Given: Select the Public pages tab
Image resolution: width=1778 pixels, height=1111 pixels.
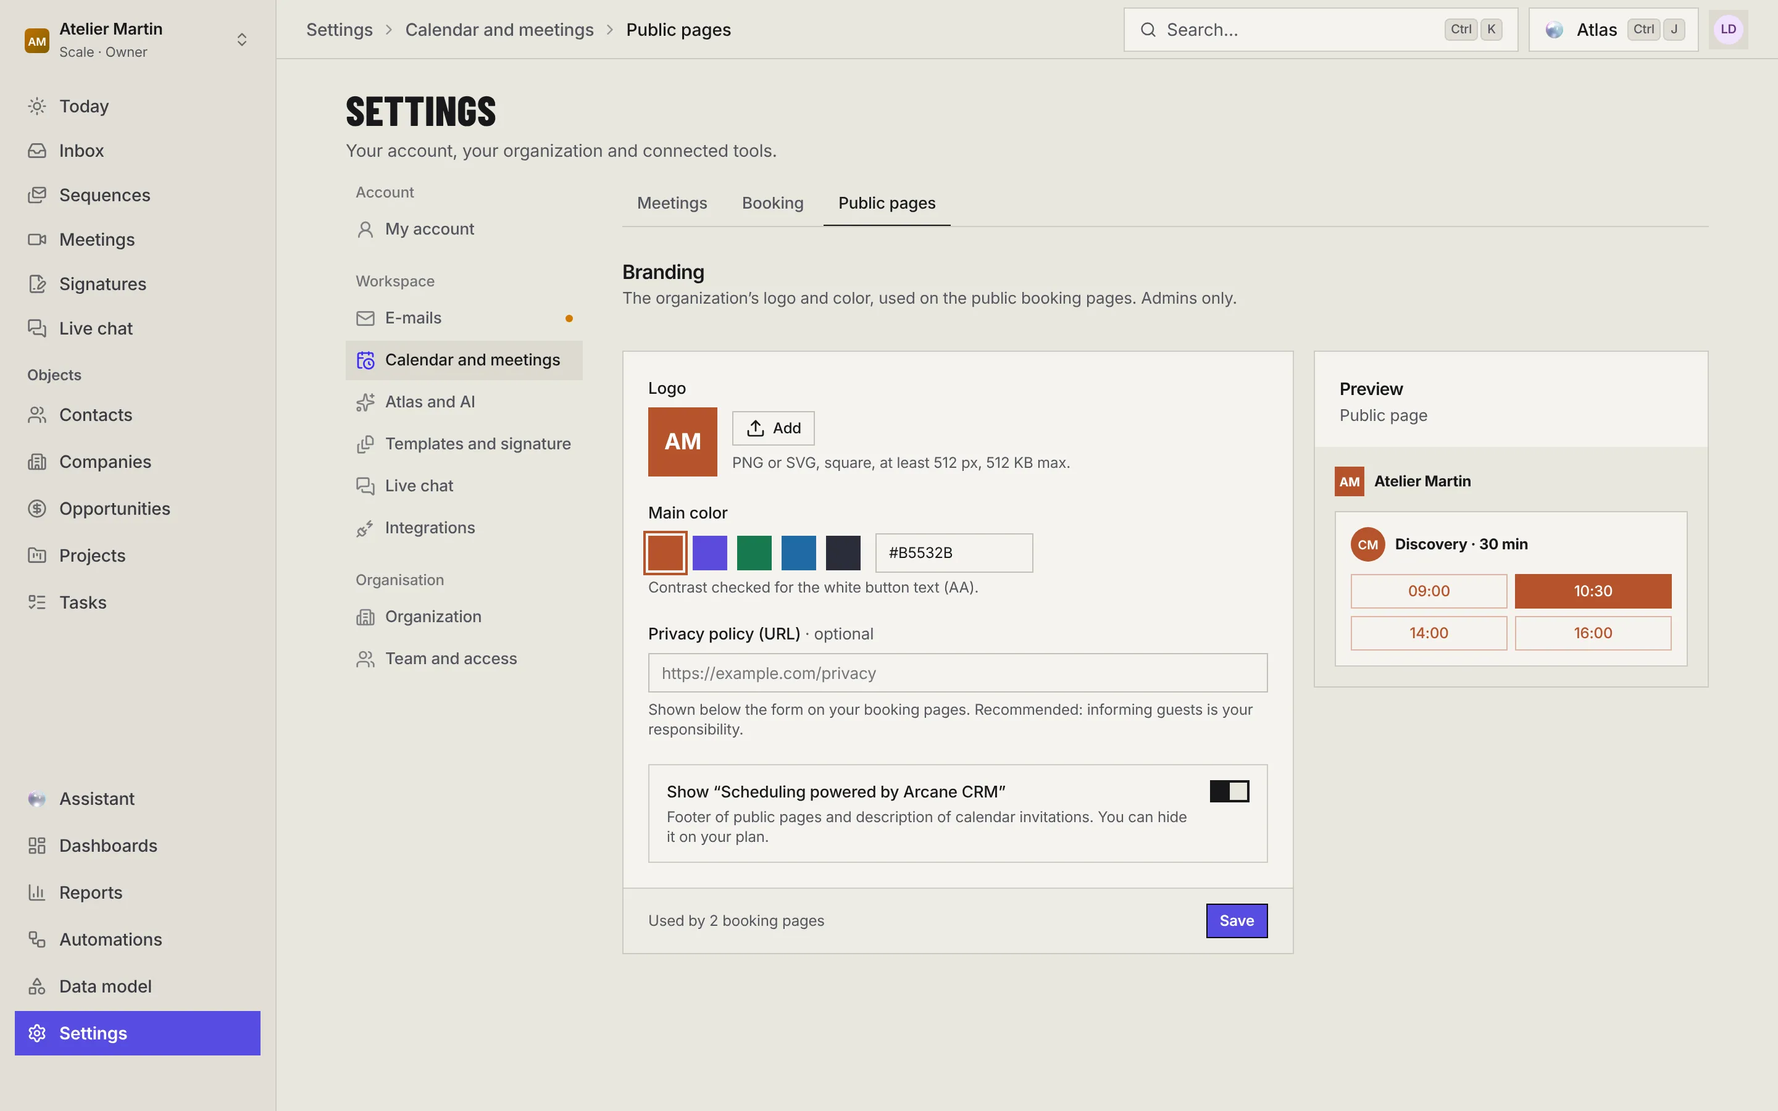Looking at the screenshot, I should (x=887, y=203).
